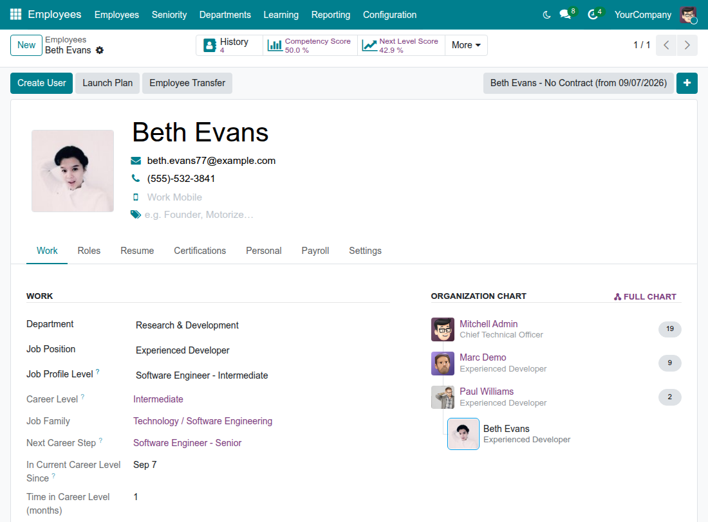Click Paul Williams avatar in organization chart
Screen dimensions: 708x522
point(443,397)
